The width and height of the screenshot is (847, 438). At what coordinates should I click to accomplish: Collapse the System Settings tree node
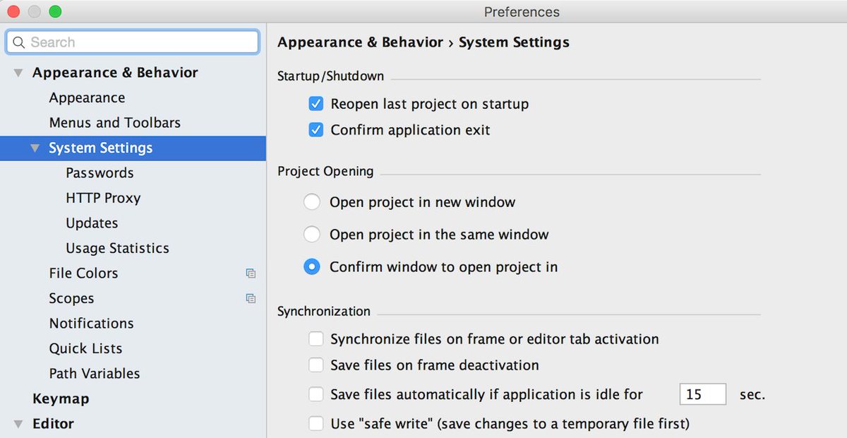point(35,148)
